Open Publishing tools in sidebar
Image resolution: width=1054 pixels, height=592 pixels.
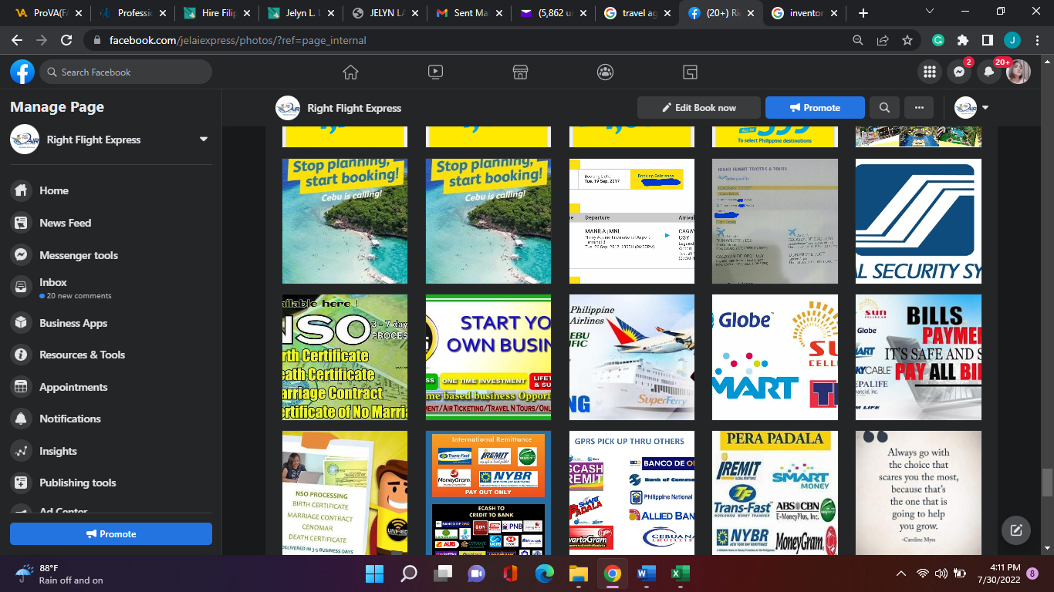(110, 483)
